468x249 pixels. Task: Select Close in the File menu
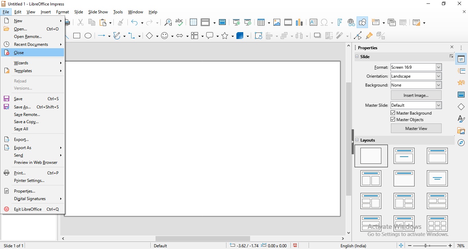tap(19, 53)
